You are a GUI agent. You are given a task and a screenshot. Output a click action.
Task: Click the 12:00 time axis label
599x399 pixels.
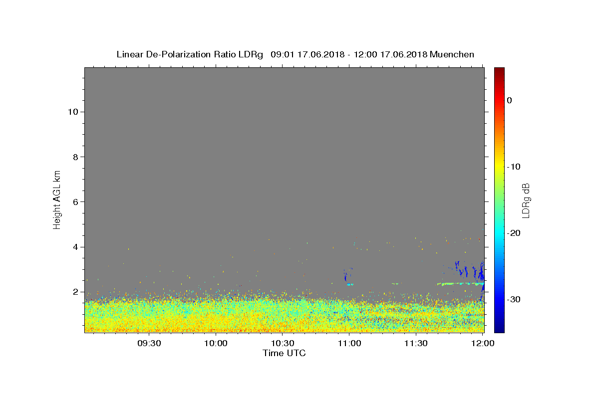click(x=483, y=344)
